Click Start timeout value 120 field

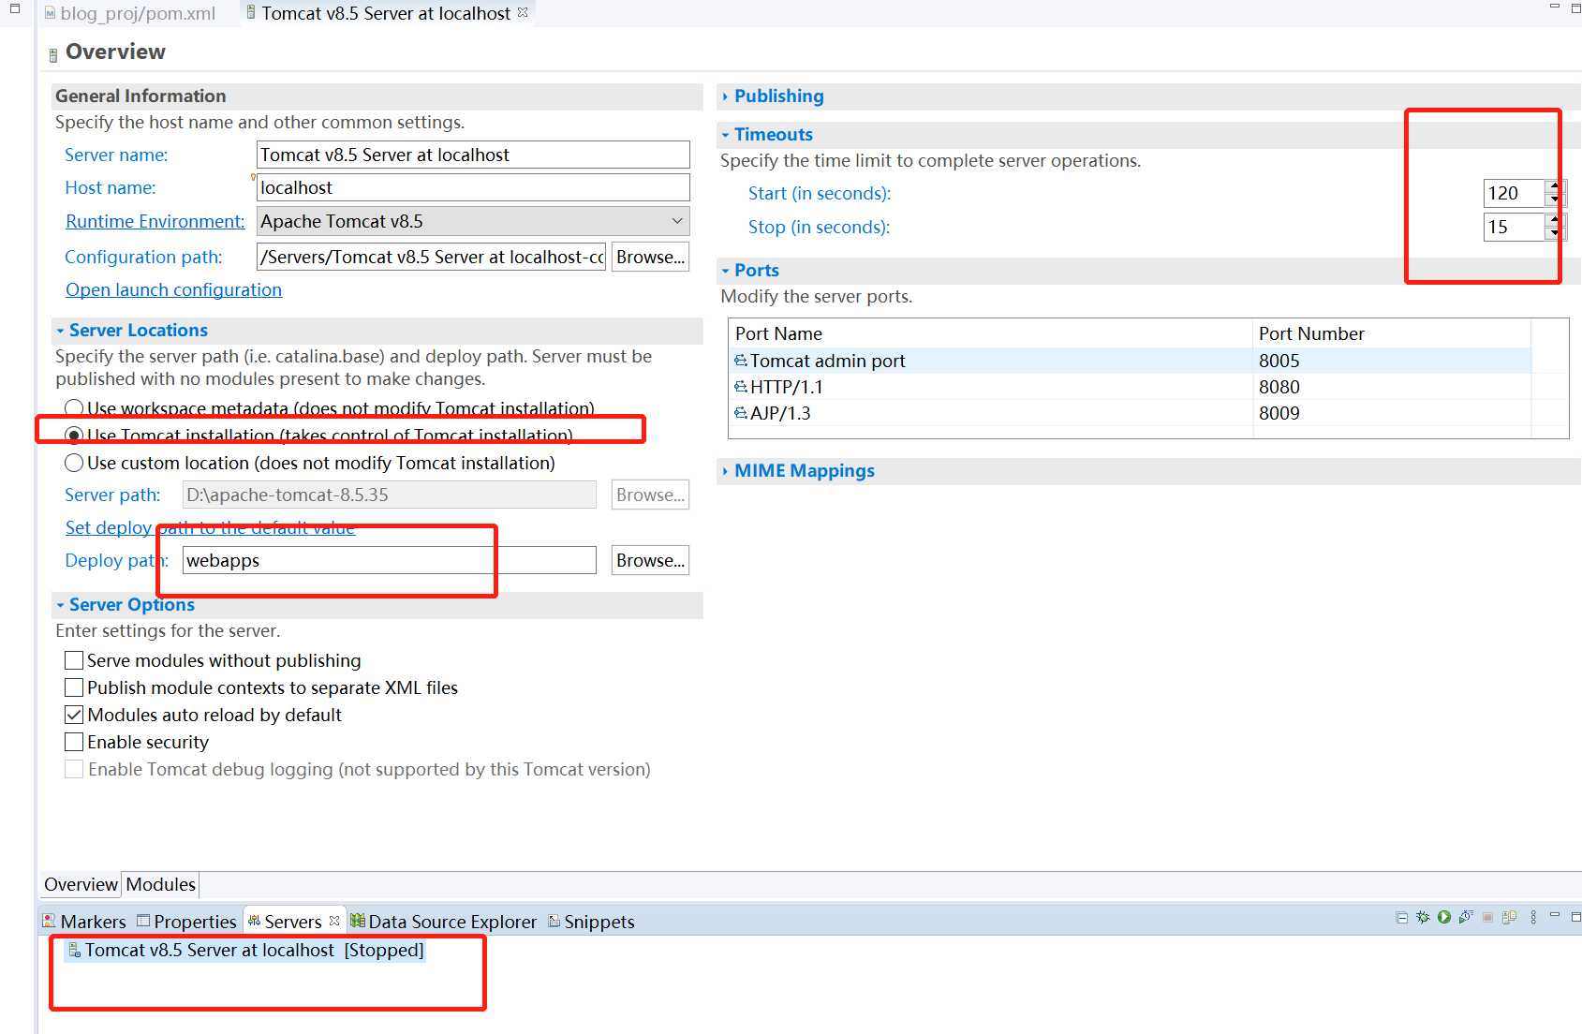(1515, 193)
